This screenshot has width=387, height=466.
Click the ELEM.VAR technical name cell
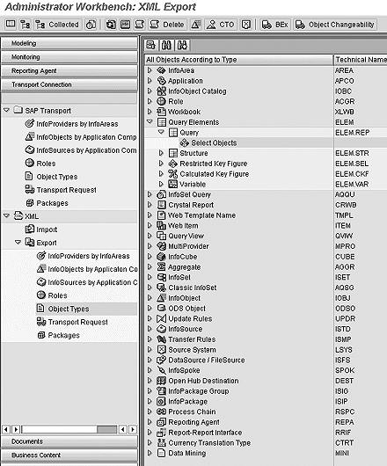(352, 185)
